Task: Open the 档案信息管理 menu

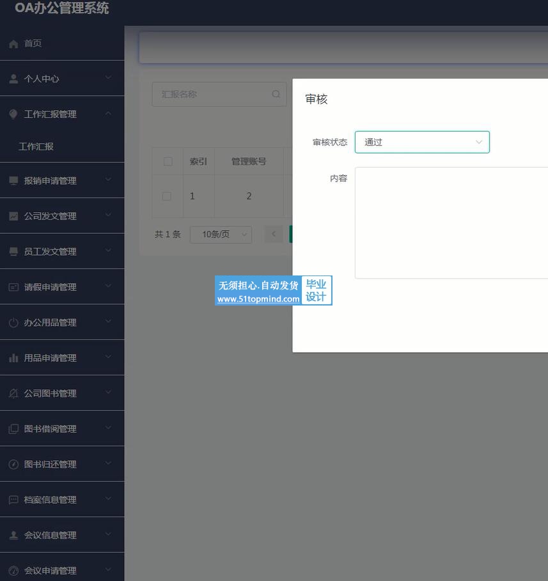Action: [x=62, y=499]
